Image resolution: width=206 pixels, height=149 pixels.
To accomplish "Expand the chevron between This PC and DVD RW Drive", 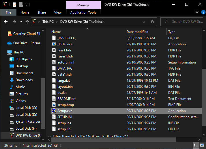I will pyautogui.click(x=57, y=22).
